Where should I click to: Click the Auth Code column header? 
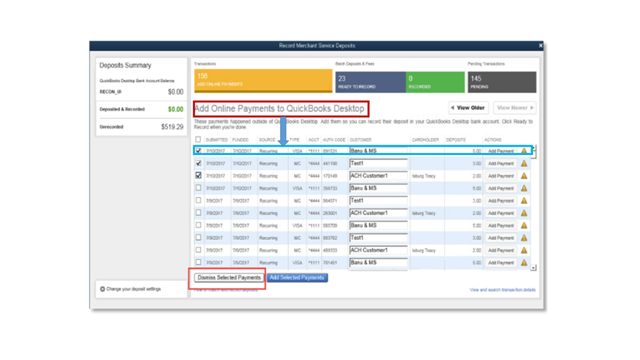pos(334,140)
